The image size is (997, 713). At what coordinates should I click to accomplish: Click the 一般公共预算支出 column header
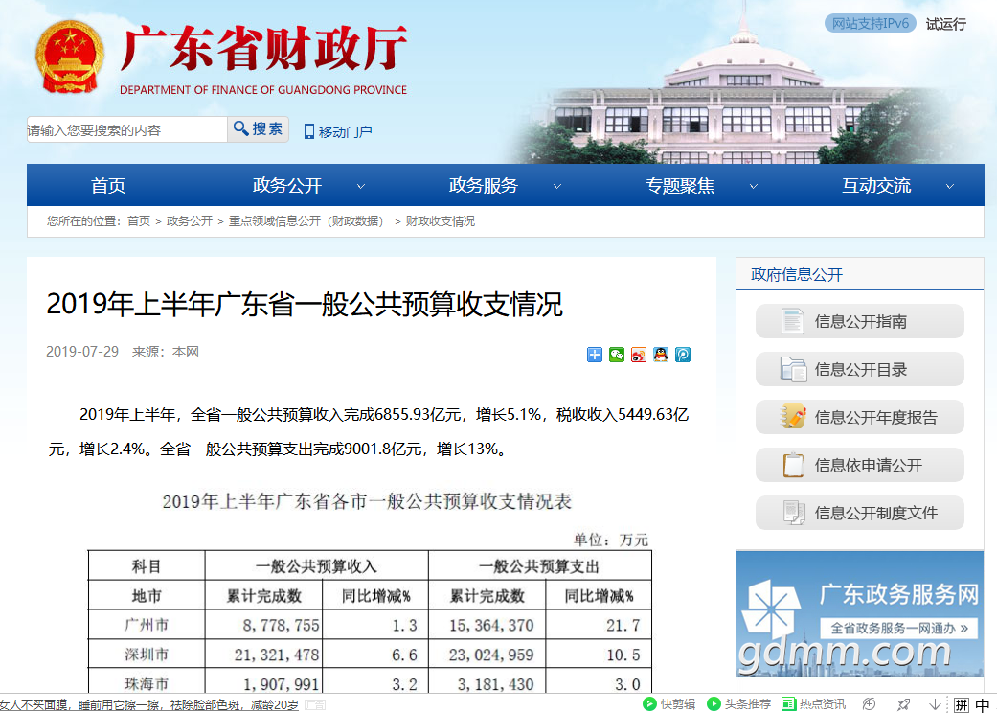point(539,566)
